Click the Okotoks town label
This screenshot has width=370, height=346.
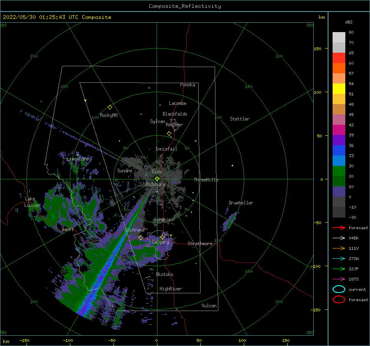(x=164, y=274)
